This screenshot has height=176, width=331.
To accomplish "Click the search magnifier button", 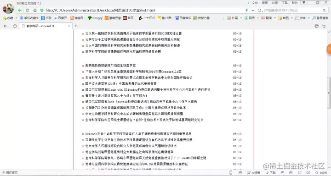I will [x=324, y=10].
